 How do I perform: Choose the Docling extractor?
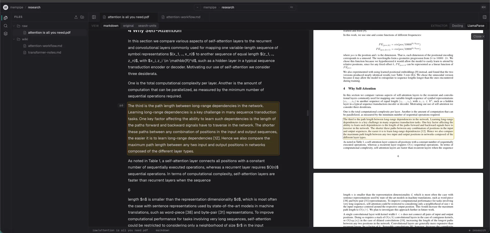pos(457,26)
